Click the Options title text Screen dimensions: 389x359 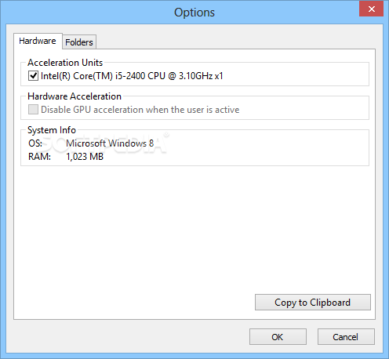tap(194, 13)
